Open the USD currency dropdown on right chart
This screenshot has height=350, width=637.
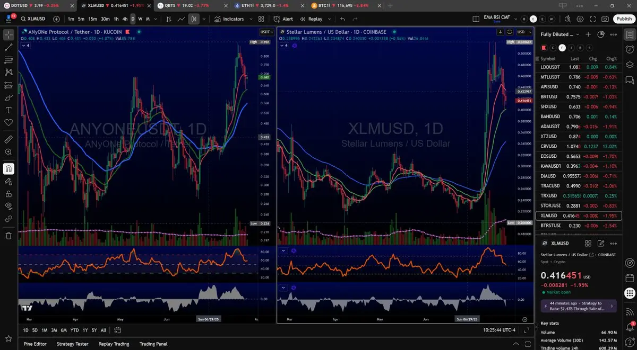523,32
